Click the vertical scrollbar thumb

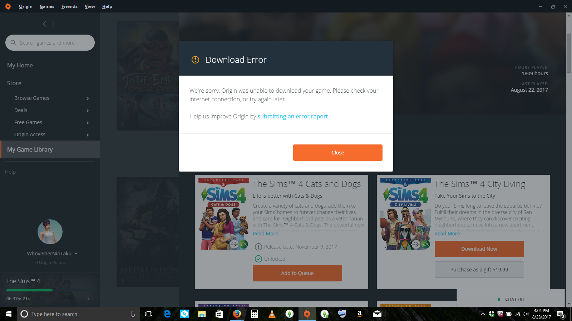569,53
